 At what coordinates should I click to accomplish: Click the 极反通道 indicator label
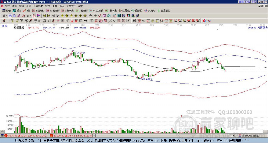(x=19, y=28)
